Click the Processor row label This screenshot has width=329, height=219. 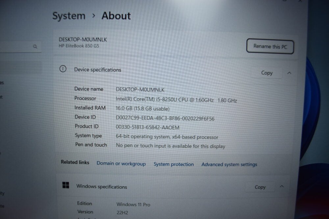tap(85, 98)
